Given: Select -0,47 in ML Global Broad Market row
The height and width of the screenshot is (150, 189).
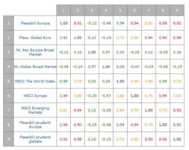Looking at the screenshot, I should pyautogui.click(x=135, y=67).
